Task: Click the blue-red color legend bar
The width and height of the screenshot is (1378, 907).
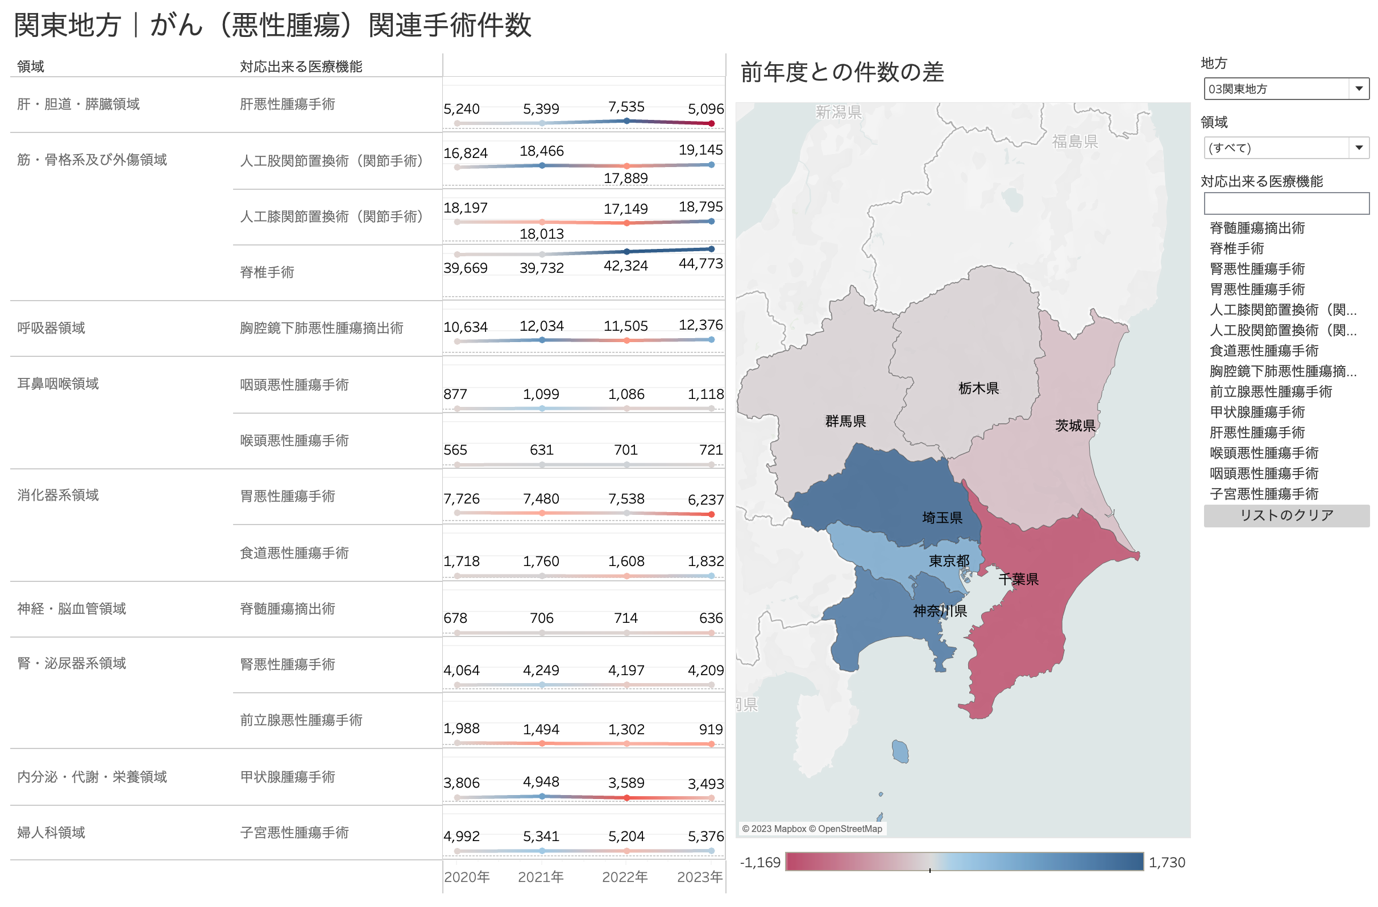Action: 964,862
